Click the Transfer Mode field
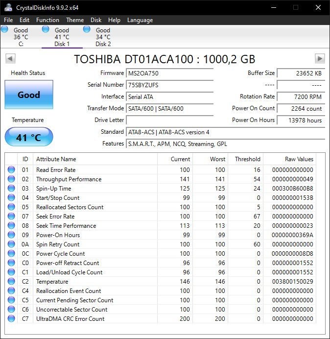 [169, 108]
